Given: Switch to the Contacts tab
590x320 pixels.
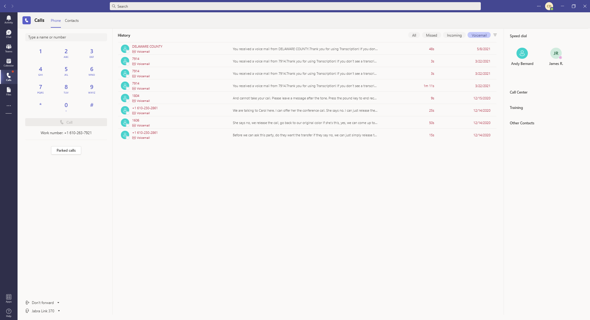Looking at the screenshot, I should click(x=72, y=21).
